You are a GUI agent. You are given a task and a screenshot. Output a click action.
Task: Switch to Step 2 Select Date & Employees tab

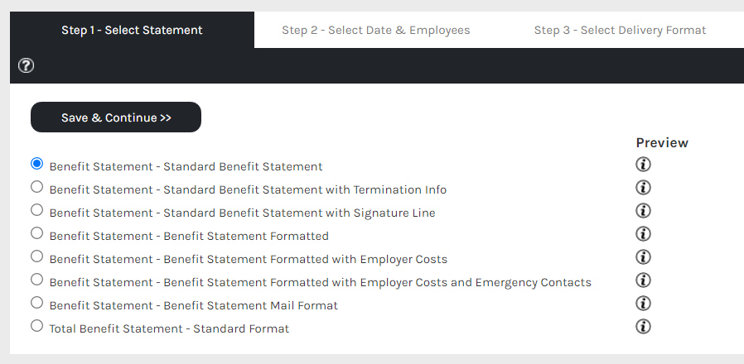tap(376, 30)
